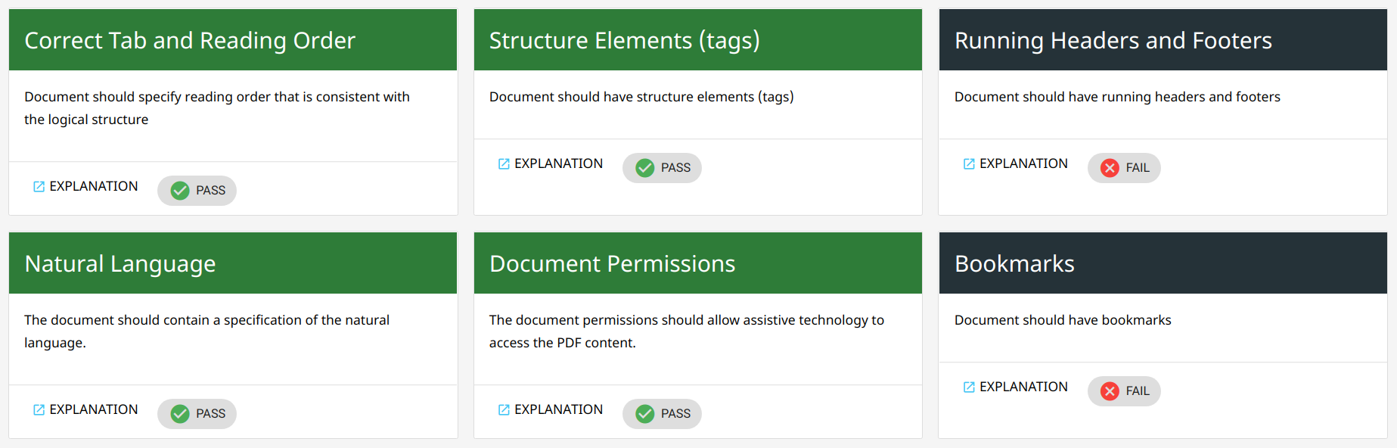Click the external-link icon beside Correct Tab and Reading Order explanation

[x=39, y=185]
